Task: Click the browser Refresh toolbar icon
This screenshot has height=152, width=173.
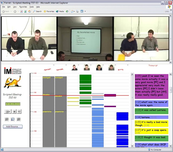Action: click(x=25, y=11)
